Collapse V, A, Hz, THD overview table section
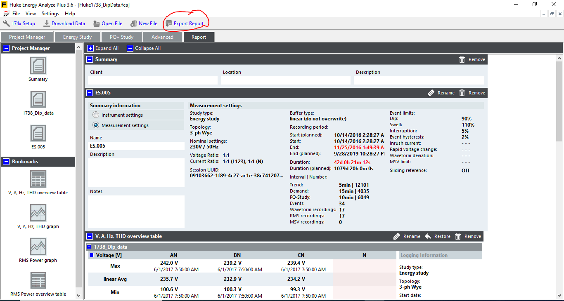 pos(90,236)
